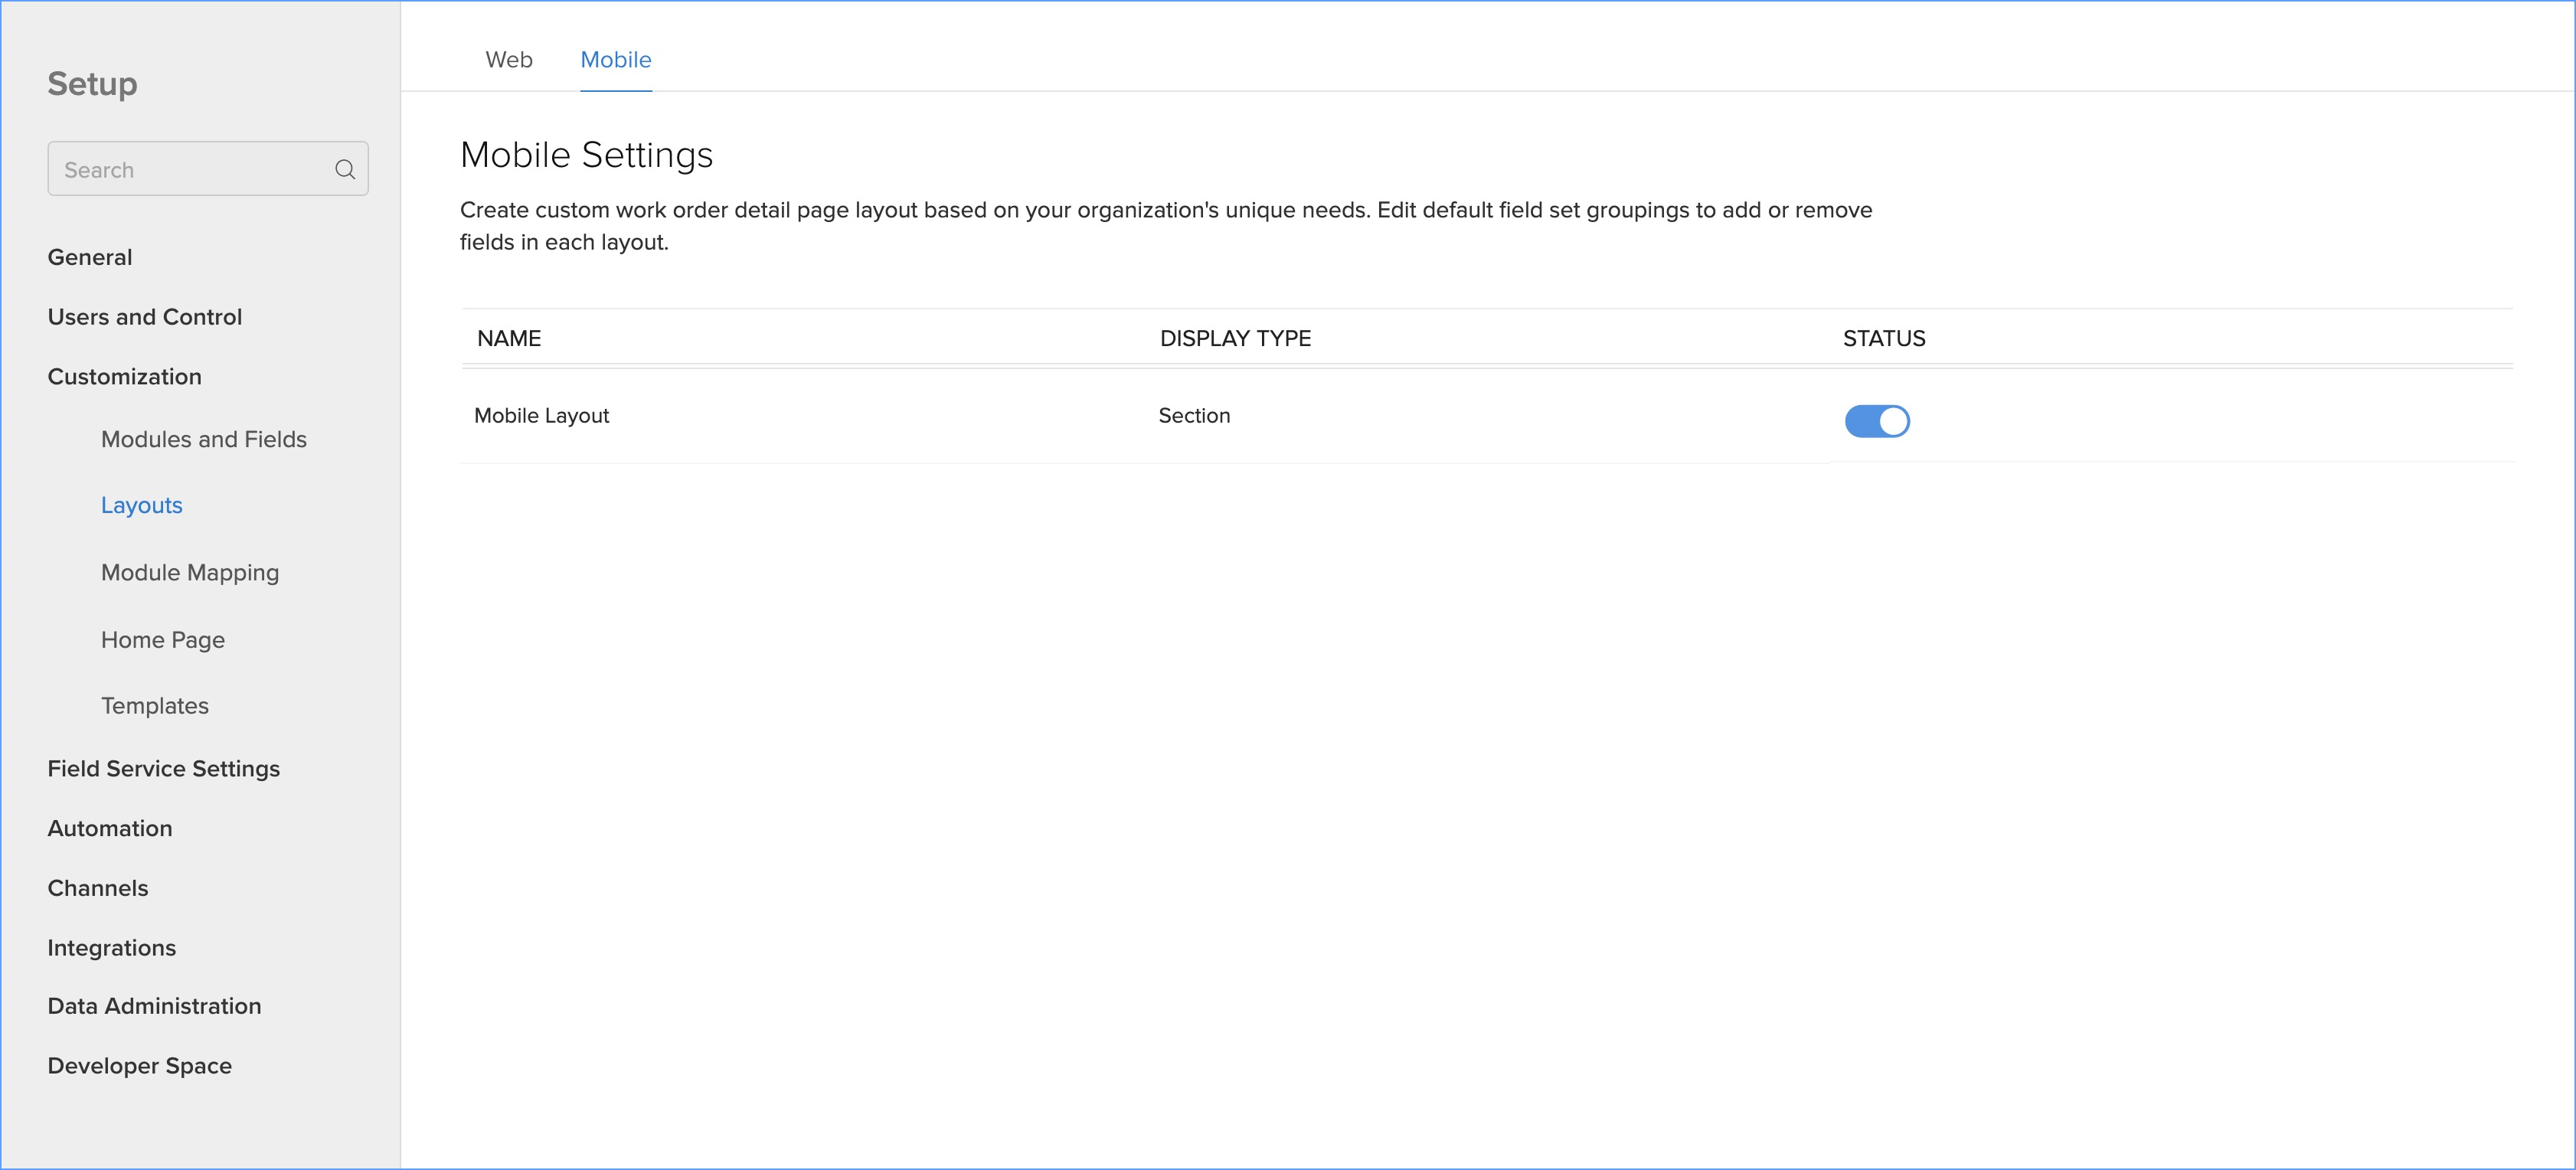Expand the Automation section
The image size is (2576, 1170).
point(110,828)
